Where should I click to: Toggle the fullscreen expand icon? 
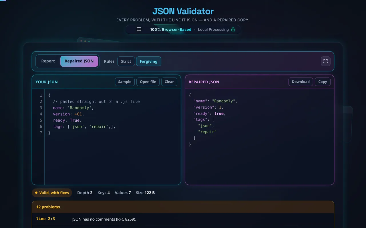(x=325, y=61)
